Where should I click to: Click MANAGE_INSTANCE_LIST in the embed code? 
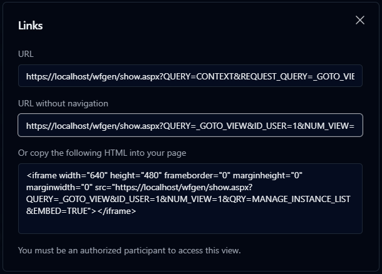[305, 199]
